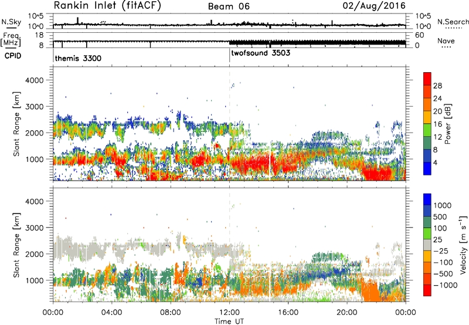Click the 'N.Sky' legend label
Screen dimensions: 469x325
coord(11,22)
